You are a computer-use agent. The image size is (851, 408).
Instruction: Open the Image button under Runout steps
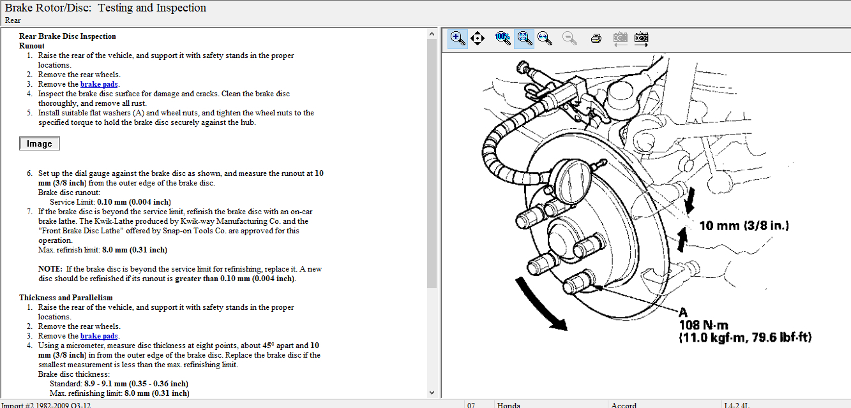click(x=40, y=144)
